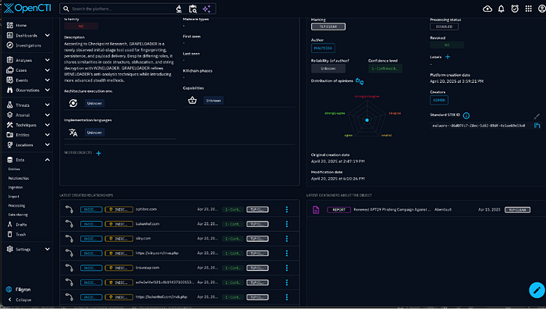The height and width of the screenshot is (309, 546).
Task: Expand the Observations menu
Action: 47,90
